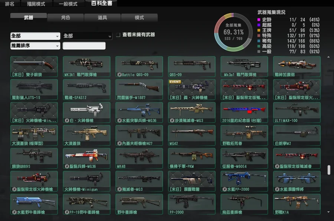Open the 白朗寧M2 weapon entry
Viewport: 334px width, 221px height.
[x=297, y=135]
